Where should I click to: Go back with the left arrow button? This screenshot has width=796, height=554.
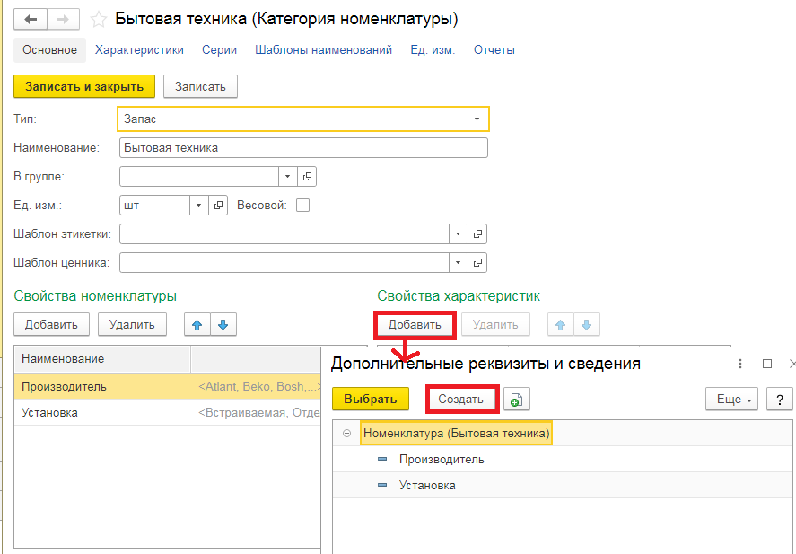tap(31, 20)
